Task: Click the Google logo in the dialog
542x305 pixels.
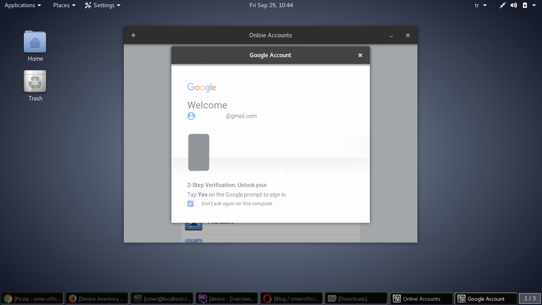Action: pos(202,87)
